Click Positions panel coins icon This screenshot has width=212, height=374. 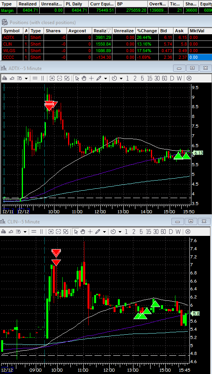click(x=5, y=23)
